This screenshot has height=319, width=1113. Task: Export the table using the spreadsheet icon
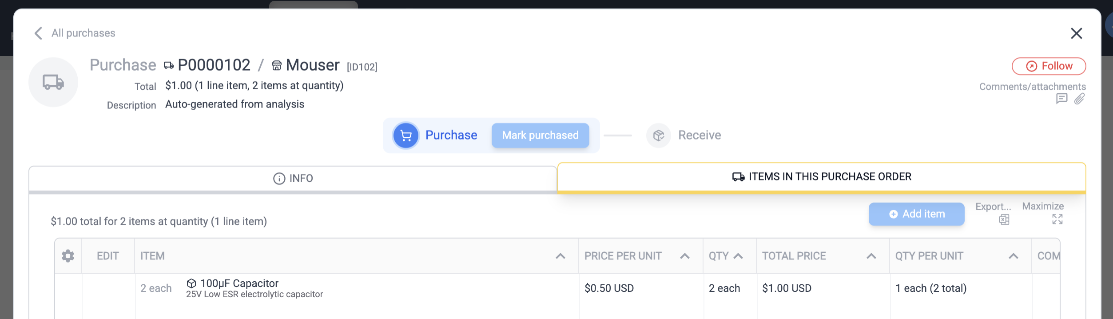(1004, 219)
